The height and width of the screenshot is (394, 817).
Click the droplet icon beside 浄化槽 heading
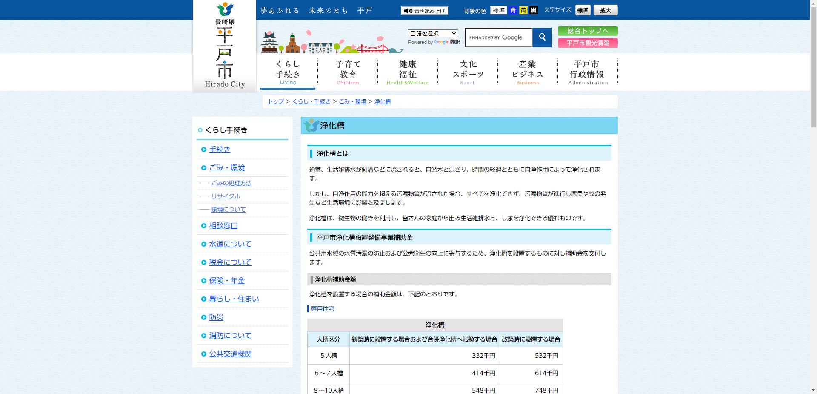click(x=310, y=126)
